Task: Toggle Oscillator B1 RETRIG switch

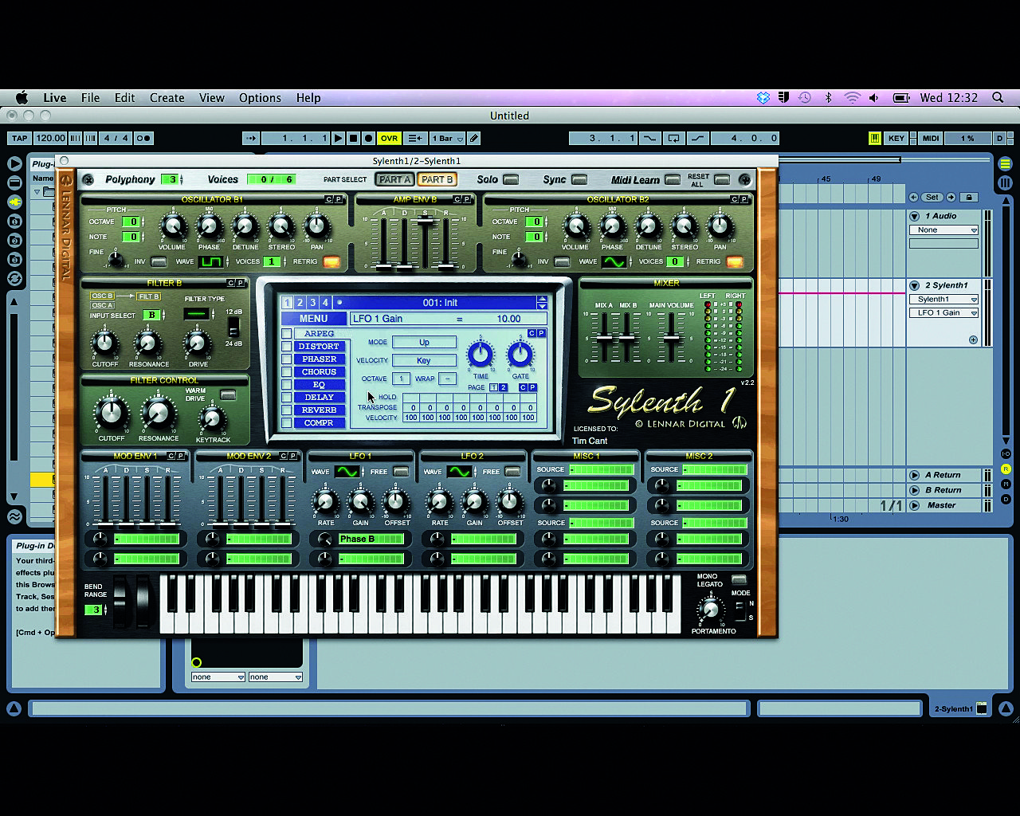Action: [x=331, y=261]
